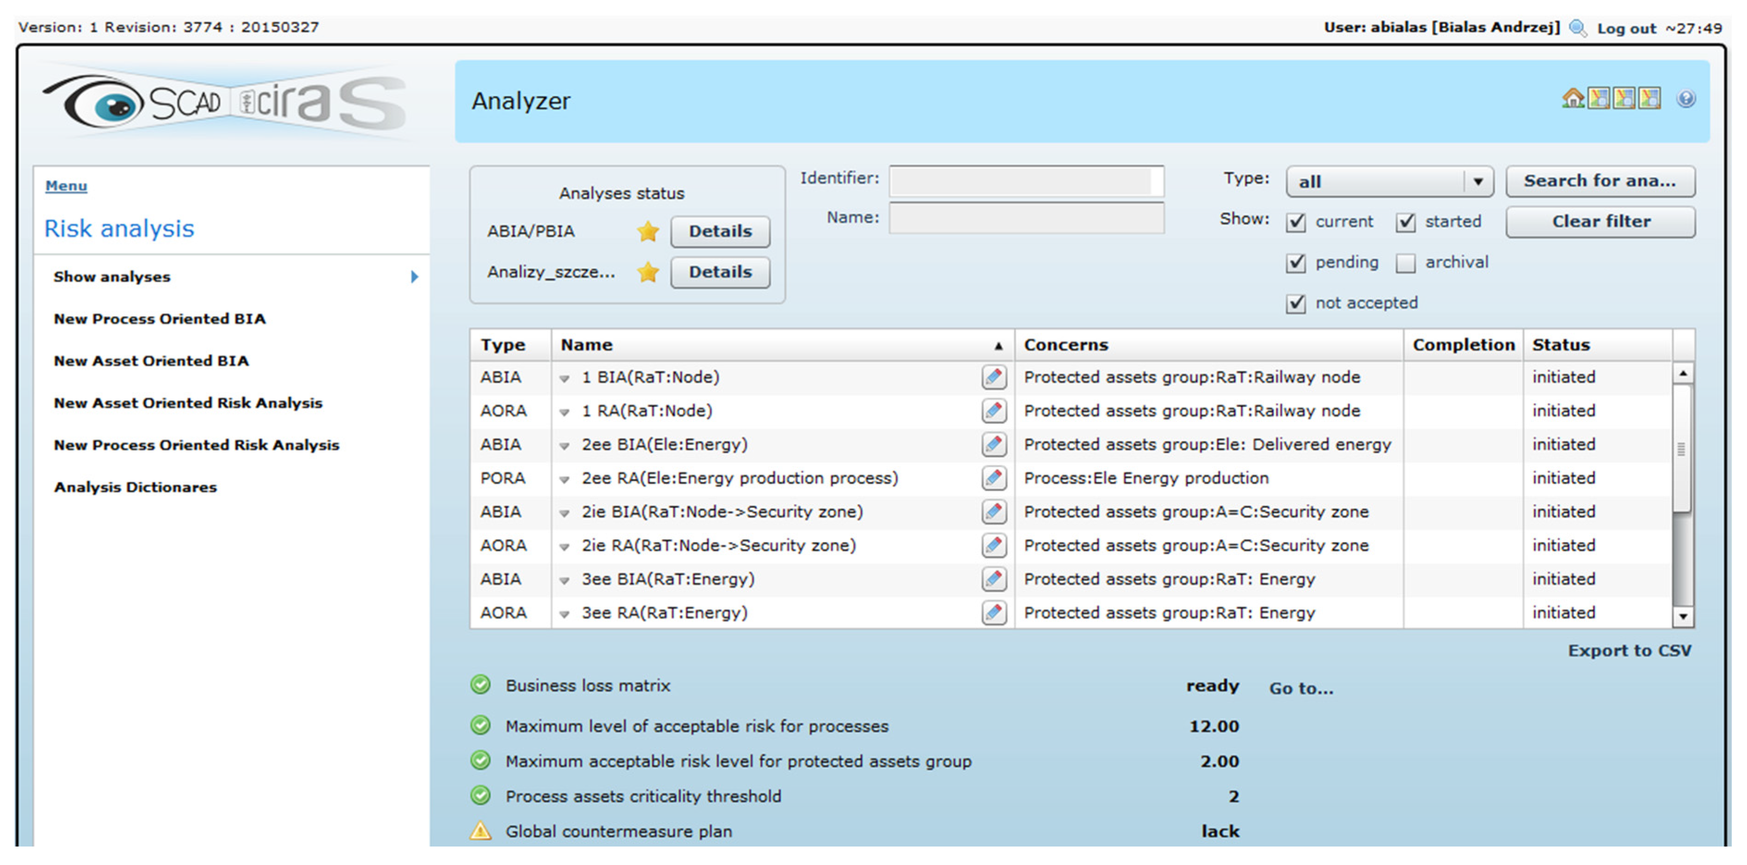Open 'New Asset Oriented BIA' menu item
1747x865 pixels.
[151, 360]
